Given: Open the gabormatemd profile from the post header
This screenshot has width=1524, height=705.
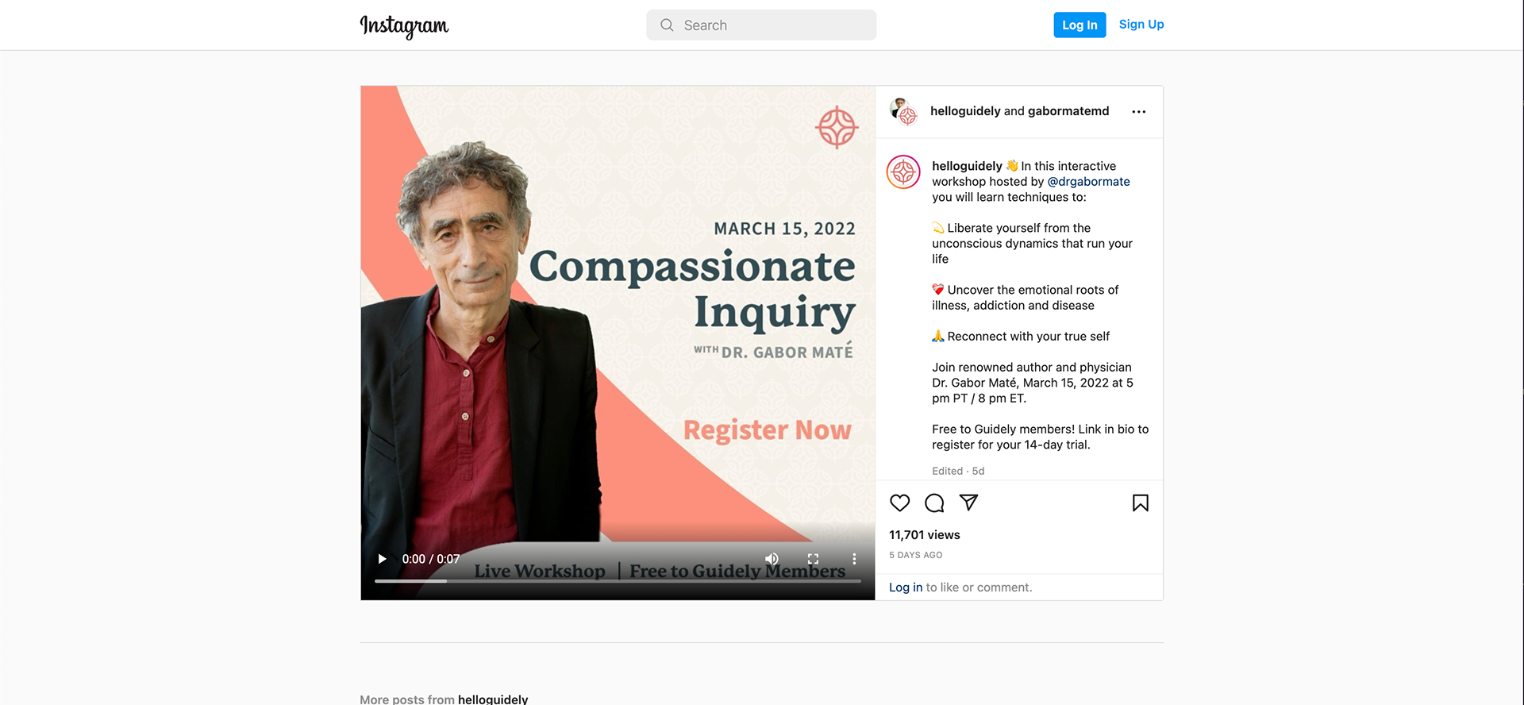Looking at the screenshot, I should (1068, 111).
